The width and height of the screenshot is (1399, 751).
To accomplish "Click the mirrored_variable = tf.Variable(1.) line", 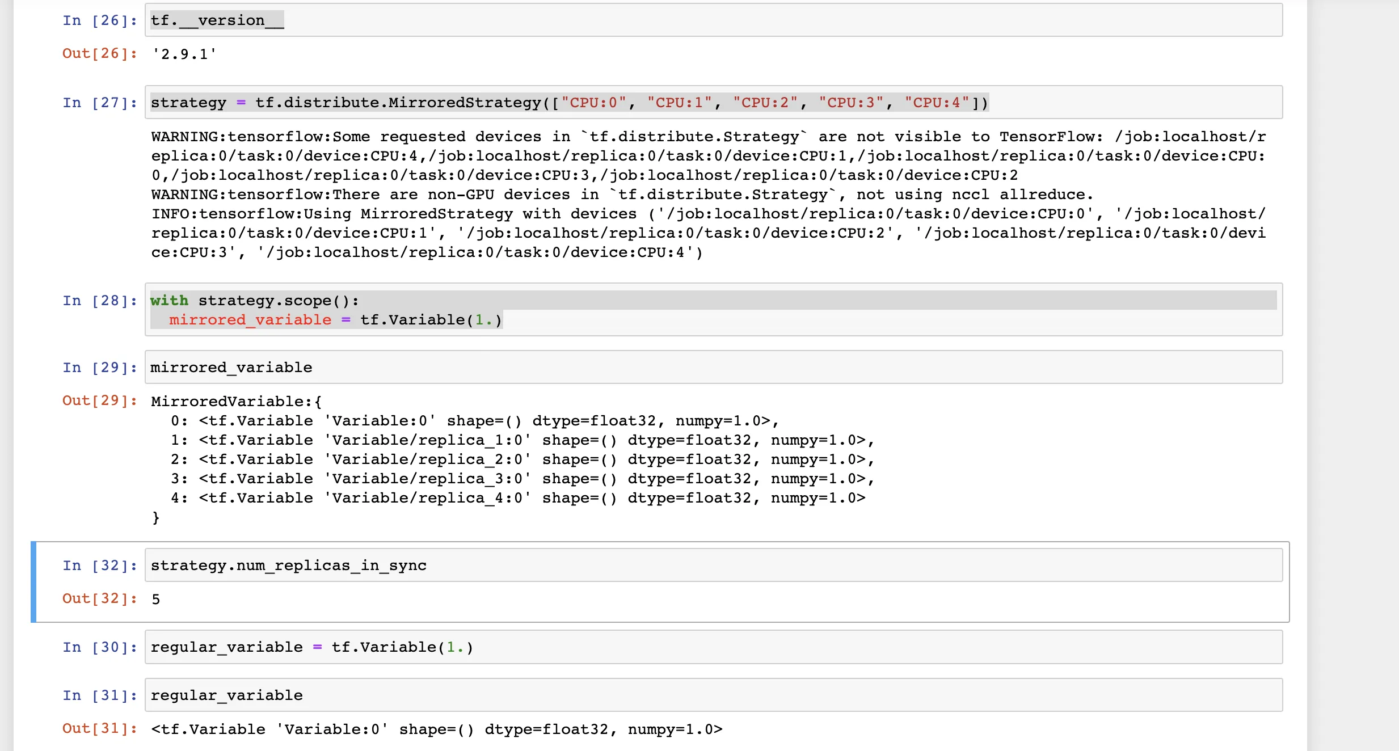I will pos(335,320).
